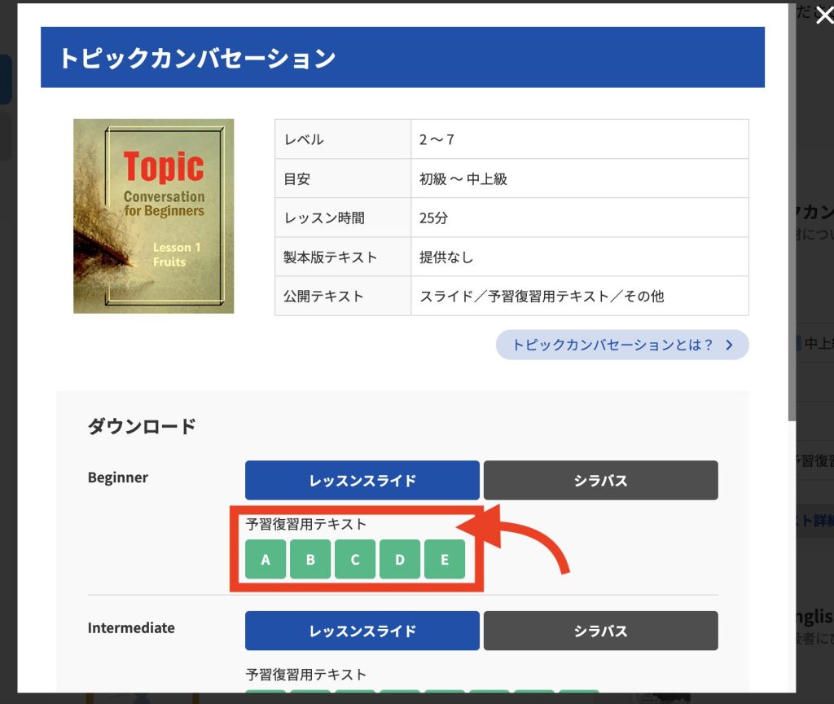
Task: Download Intermediate レッスンスライド
Action: [x=362, y=631]
